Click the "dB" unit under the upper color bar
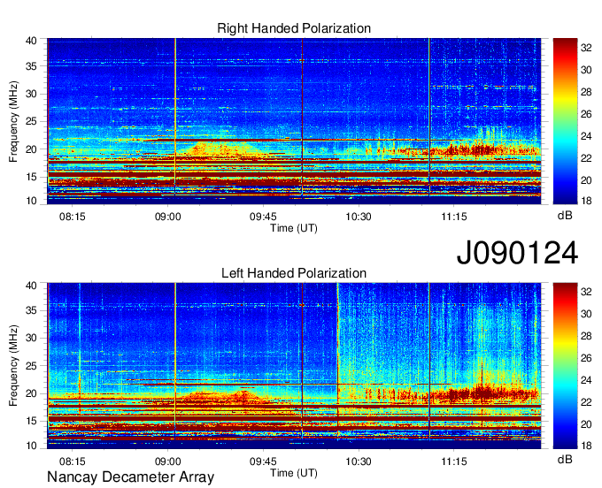Viewport: 602px width, 488px height. (x=565, y=216)
